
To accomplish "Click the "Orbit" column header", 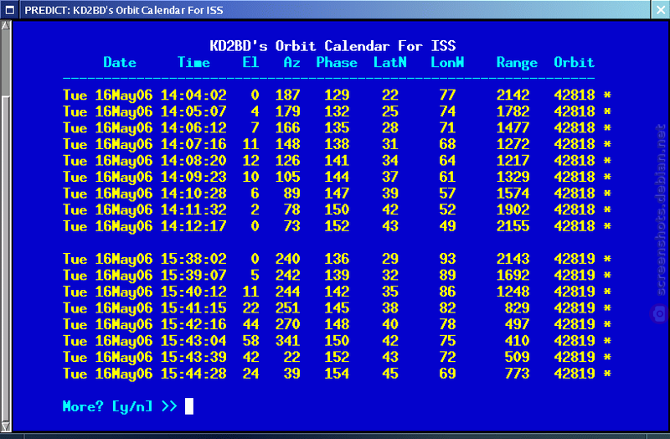I will click(575, 62).
